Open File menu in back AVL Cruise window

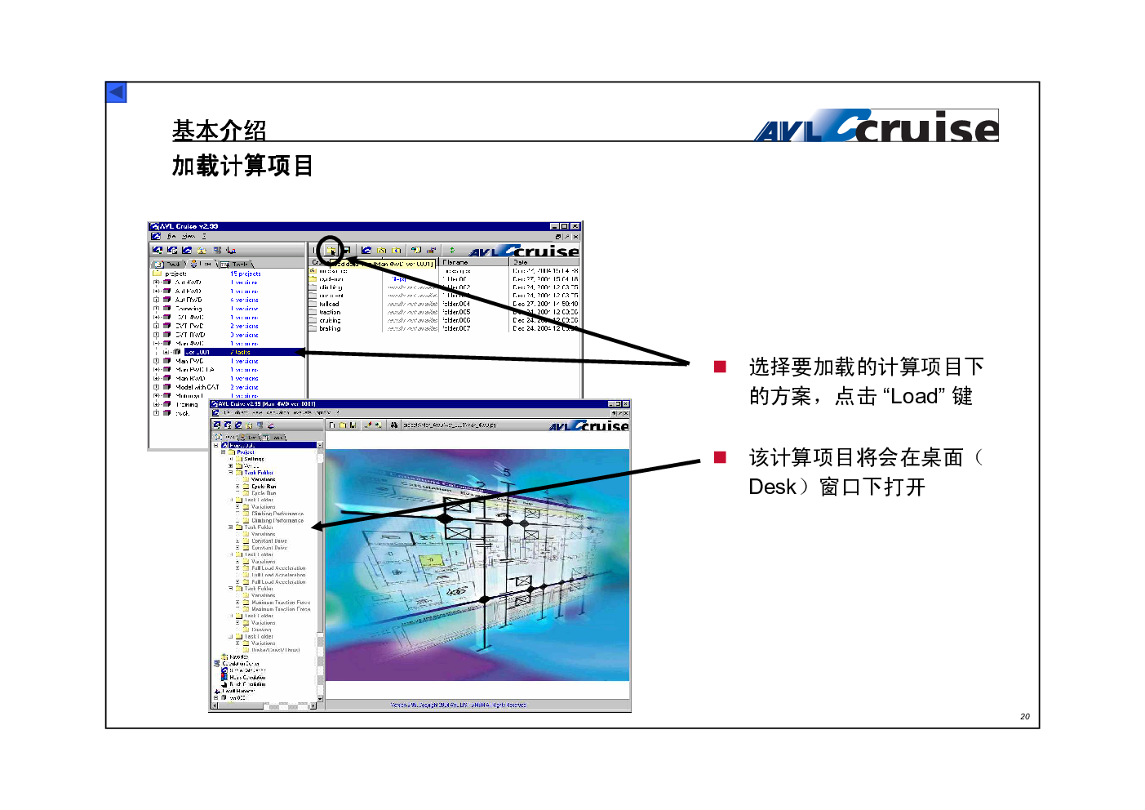pyautogui.click(x=171, y=236)
